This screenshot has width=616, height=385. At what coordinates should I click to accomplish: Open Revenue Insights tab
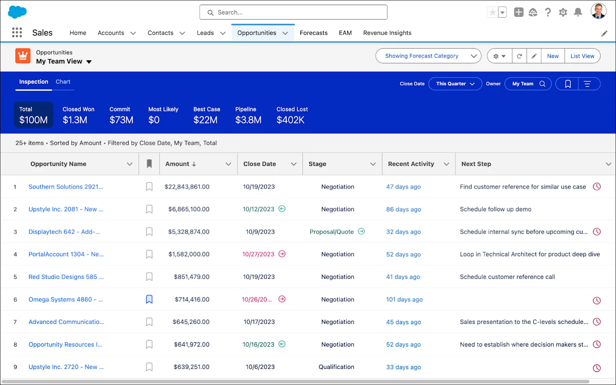pyautogui.click(x=387, y=33)
